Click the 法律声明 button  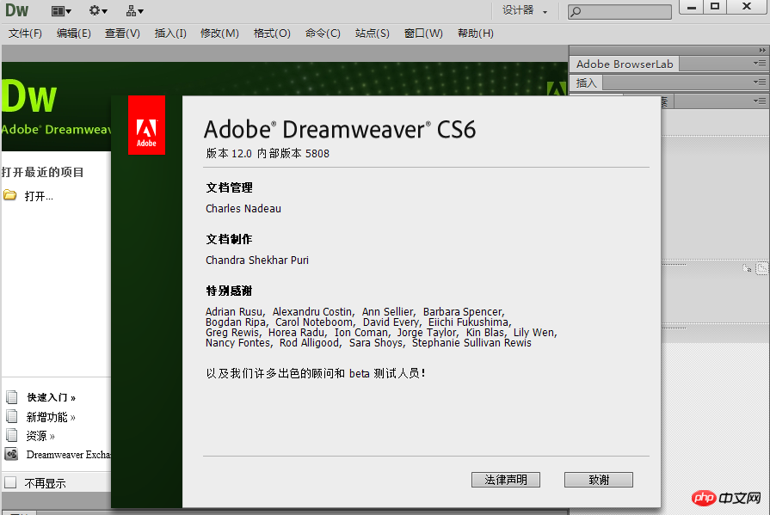[506, 480]
